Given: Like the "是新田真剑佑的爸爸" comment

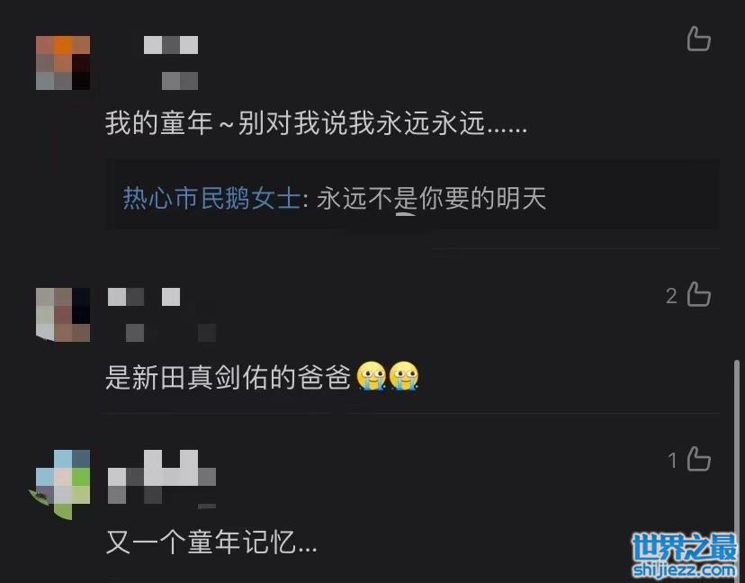Looking at the screenshot, I should [x=698, y=294].
